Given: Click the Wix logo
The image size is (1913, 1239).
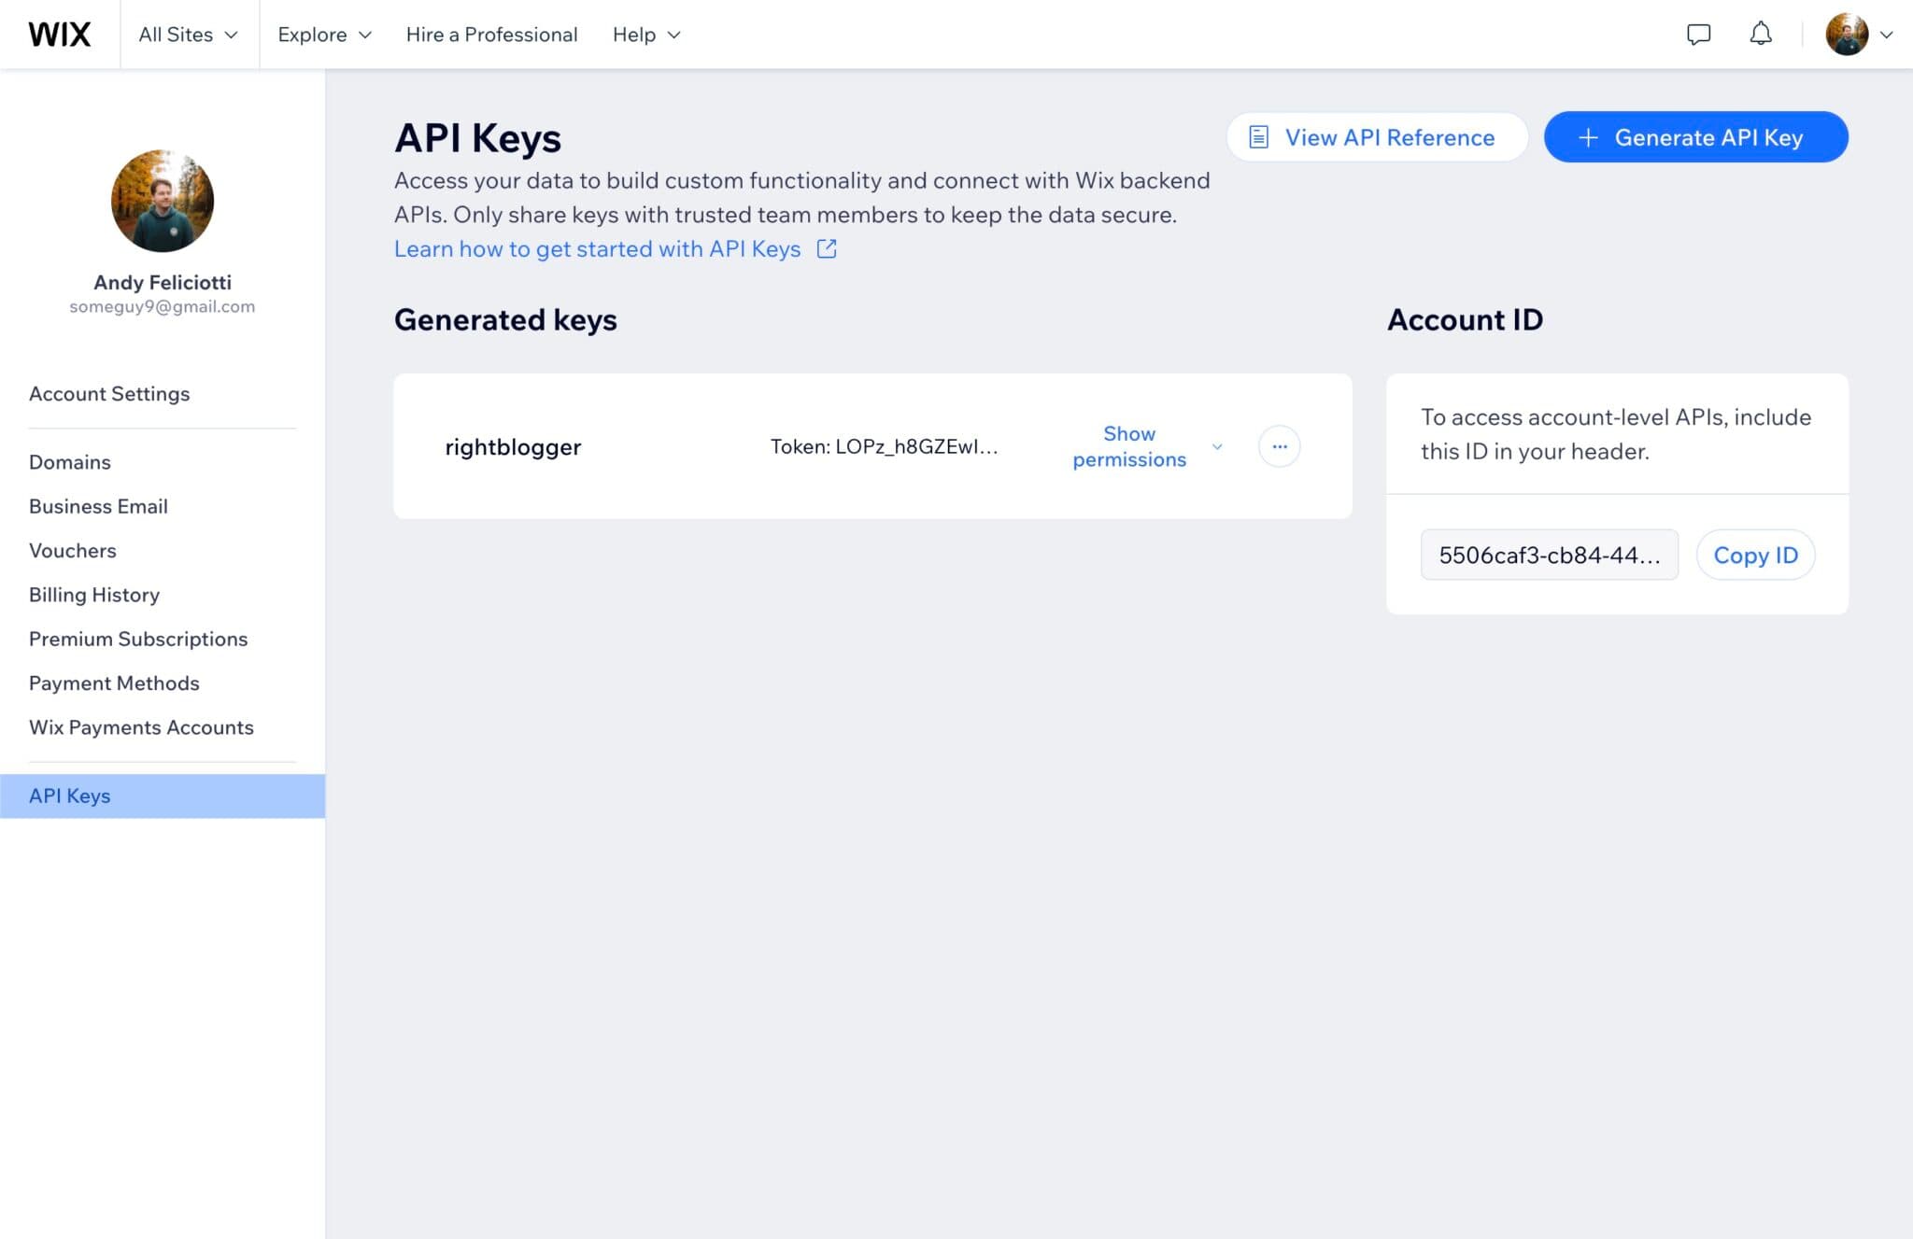Looking at the screenshot, I should [x=60, y=34].
